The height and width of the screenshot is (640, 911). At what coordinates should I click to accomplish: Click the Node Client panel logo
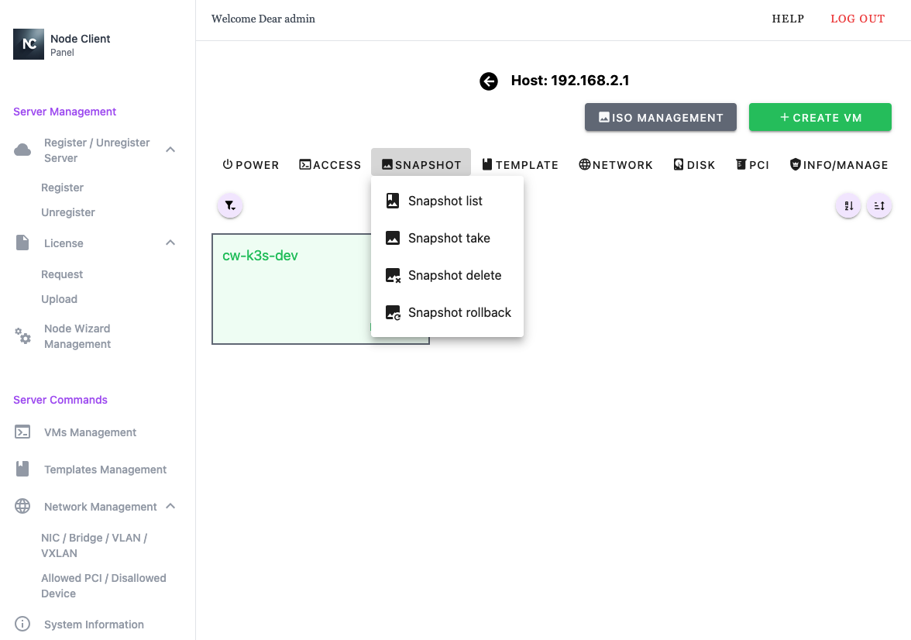coord(29,44)
